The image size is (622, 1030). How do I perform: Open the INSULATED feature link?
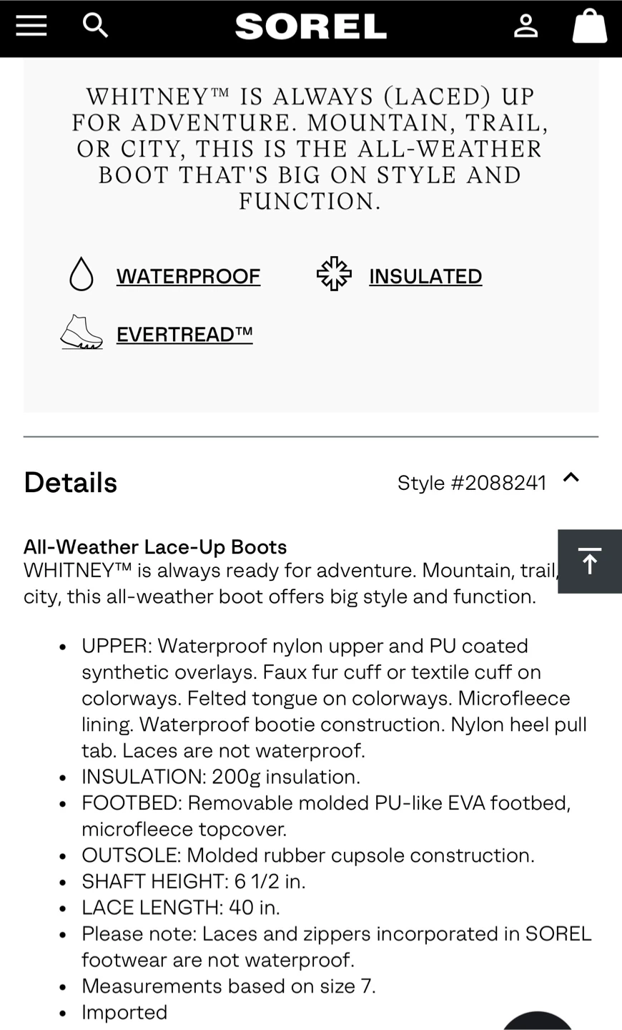(x=425, y=276)
